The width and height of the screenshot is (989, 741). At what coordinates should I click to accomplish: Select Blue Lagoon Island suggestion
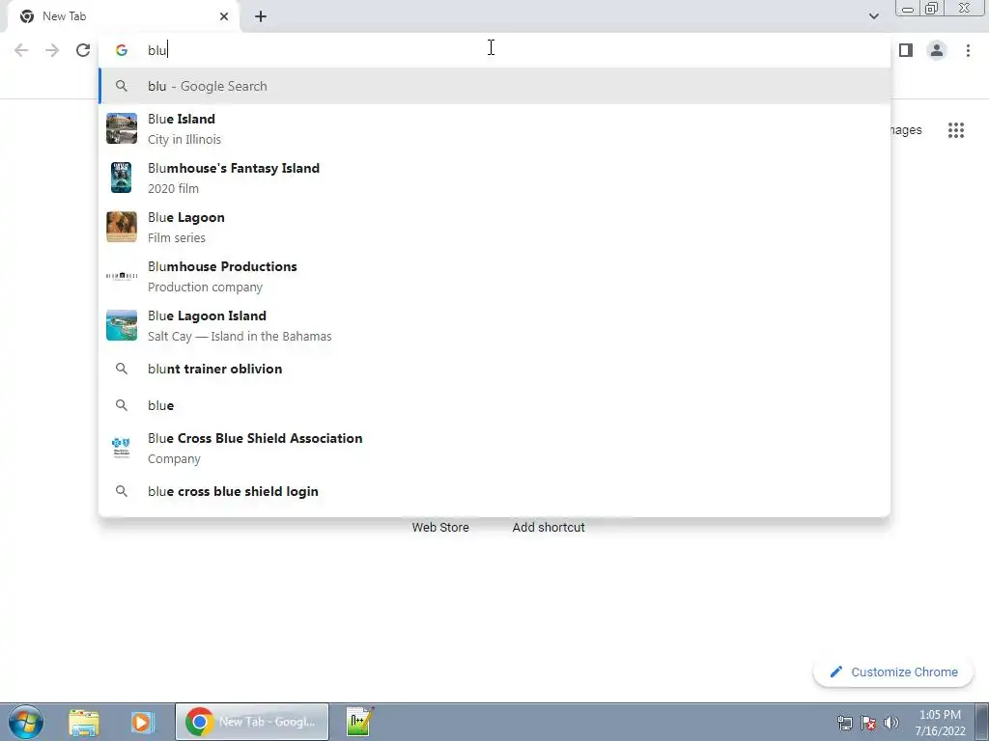click(494, 325)
